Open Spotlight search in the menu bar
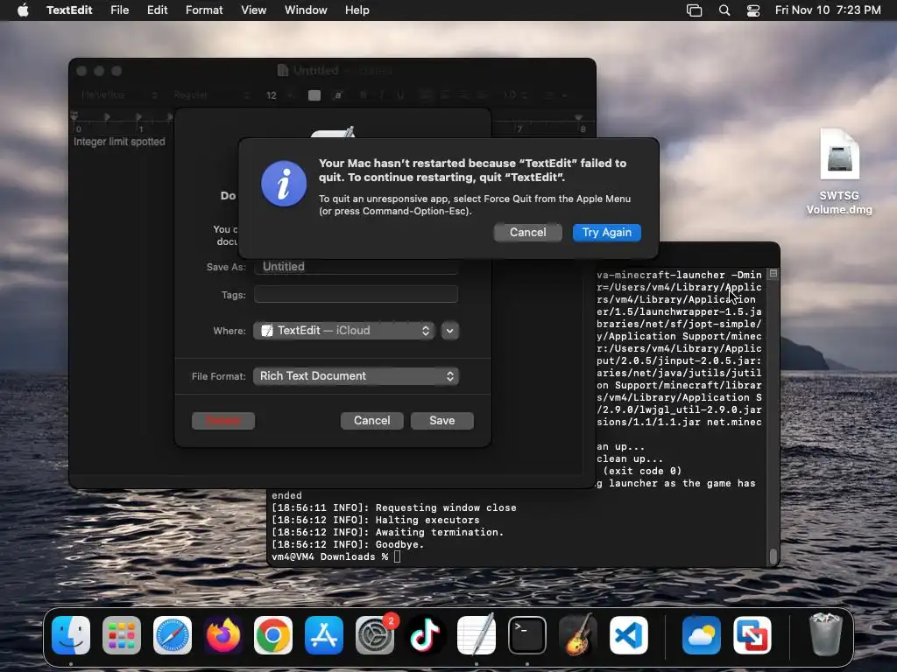The width and height of the screenshot is (897, 672). [724, 10]
